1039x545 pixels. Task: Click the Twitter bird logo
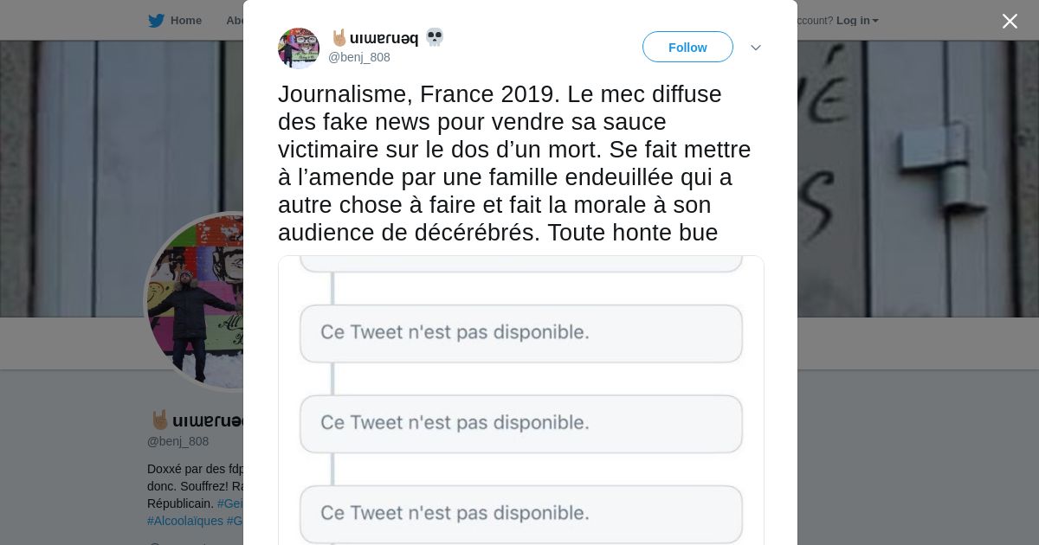(x=156, y=21)
